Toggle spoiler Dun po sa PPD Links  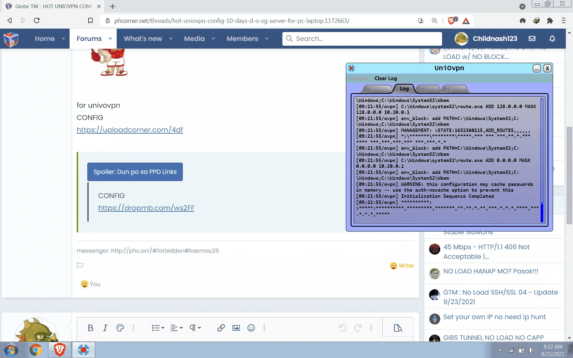135,172
